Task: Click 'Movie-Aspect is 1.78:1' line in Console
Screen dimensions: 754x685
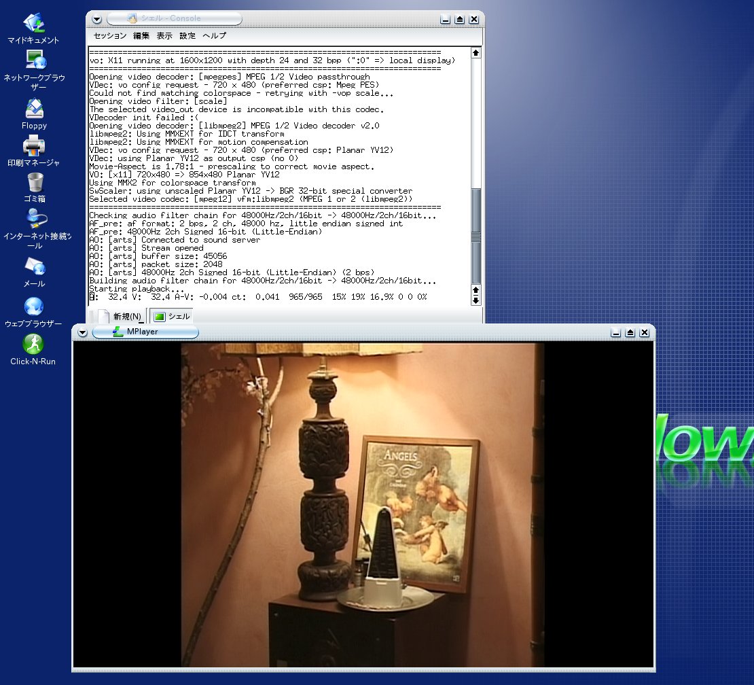Action: point(232,167)
